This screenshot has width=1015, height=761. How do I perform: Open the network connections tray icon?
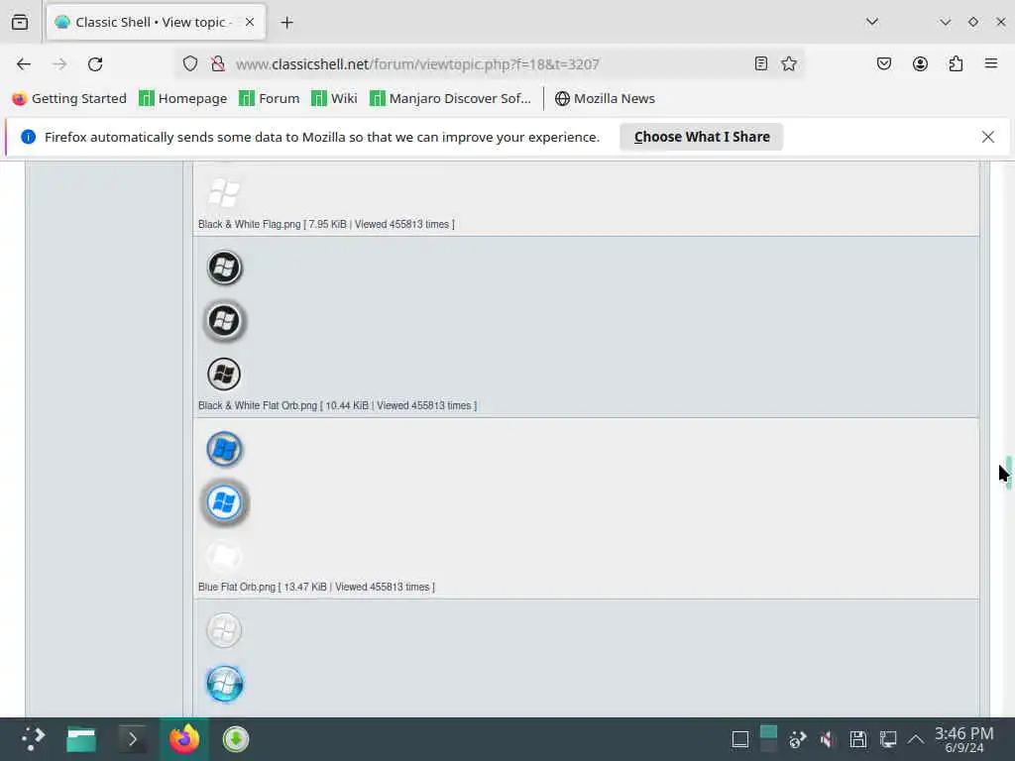point(887,739)
